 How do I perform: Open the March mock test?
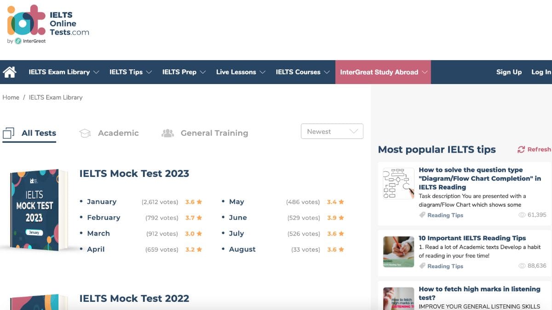(x=98, y=234)
